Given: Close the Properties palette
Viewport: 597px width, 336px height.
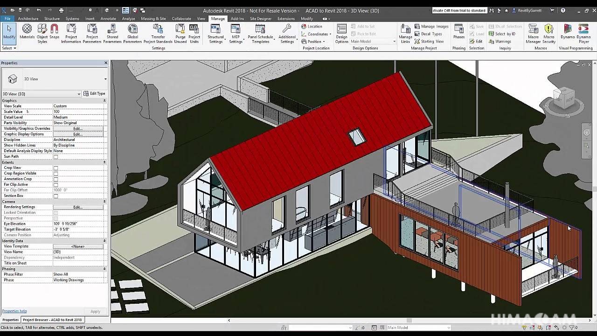Looking at the screenshot, I should click(106, 63).
